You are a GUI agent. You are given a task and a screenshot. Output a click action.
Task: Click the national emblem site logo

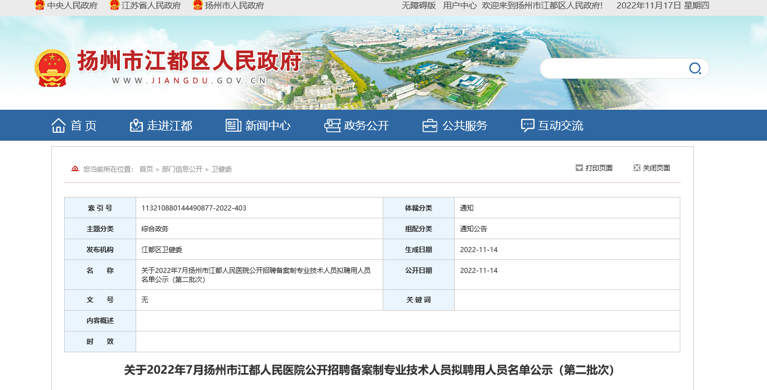click(x=52, y=68)
